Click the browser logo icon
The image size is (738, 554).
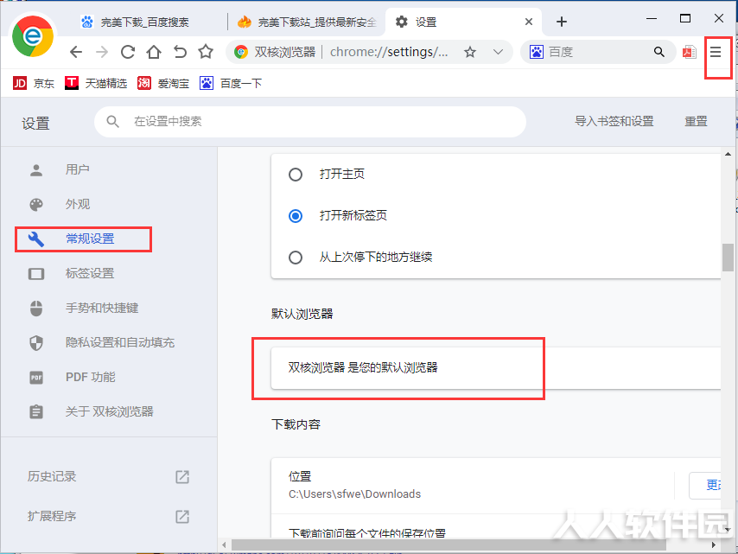pos(33,35)
